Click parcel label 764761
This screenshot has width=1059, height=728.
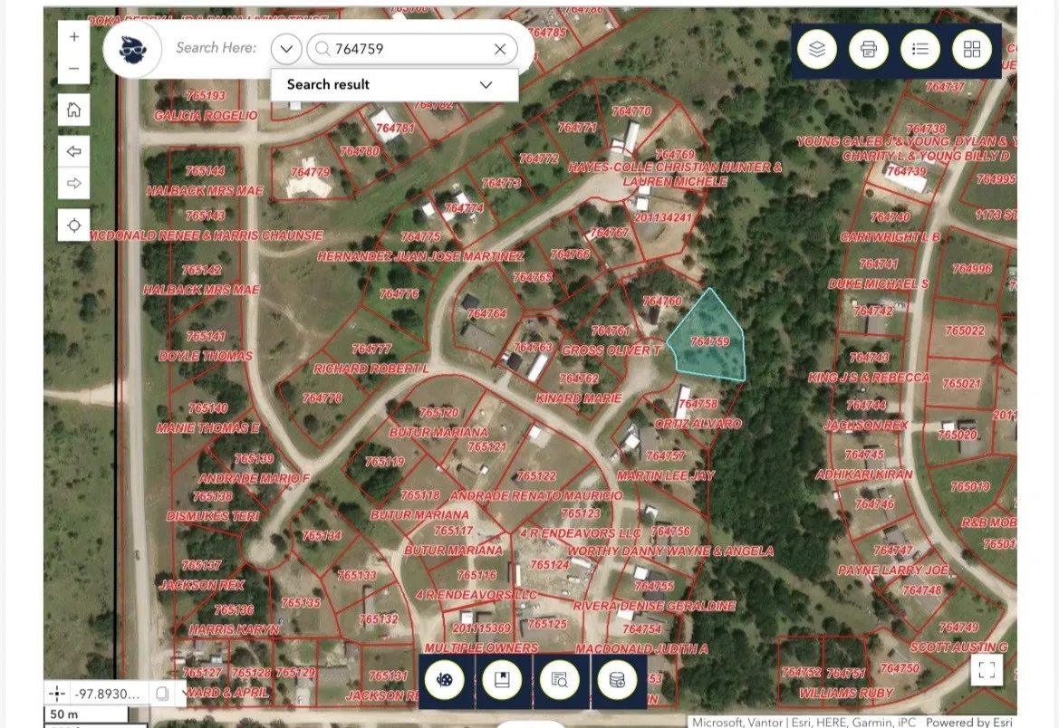(611, 330)
